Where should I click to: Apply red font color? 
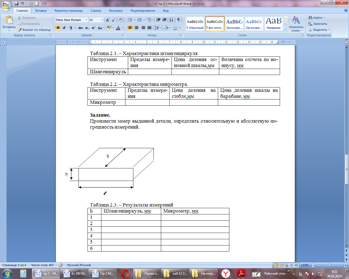(x=118, y=28)
